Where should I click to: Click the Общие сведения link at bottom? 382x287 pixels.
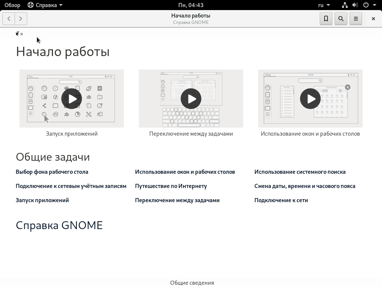click(192, 283)
